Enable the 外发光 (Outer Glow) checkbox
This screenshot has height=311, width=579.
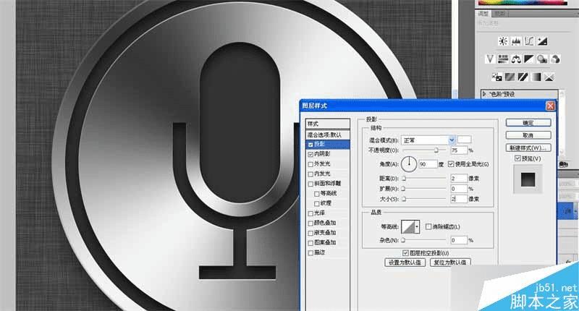[310, 164]
